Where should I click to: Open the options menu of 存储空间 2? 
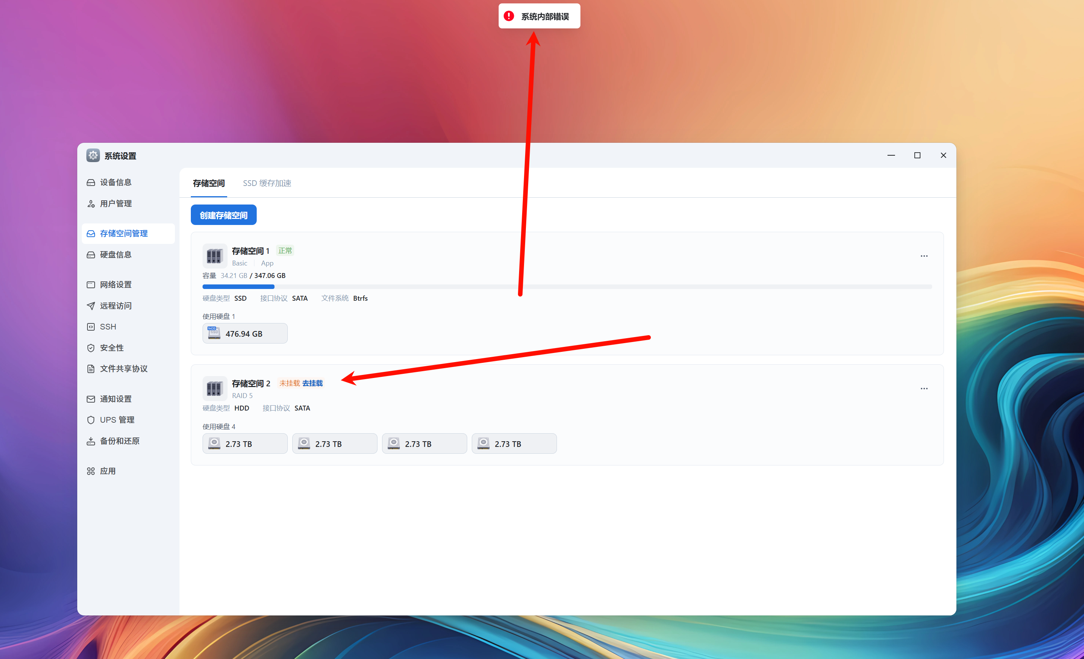click(924, 389)
